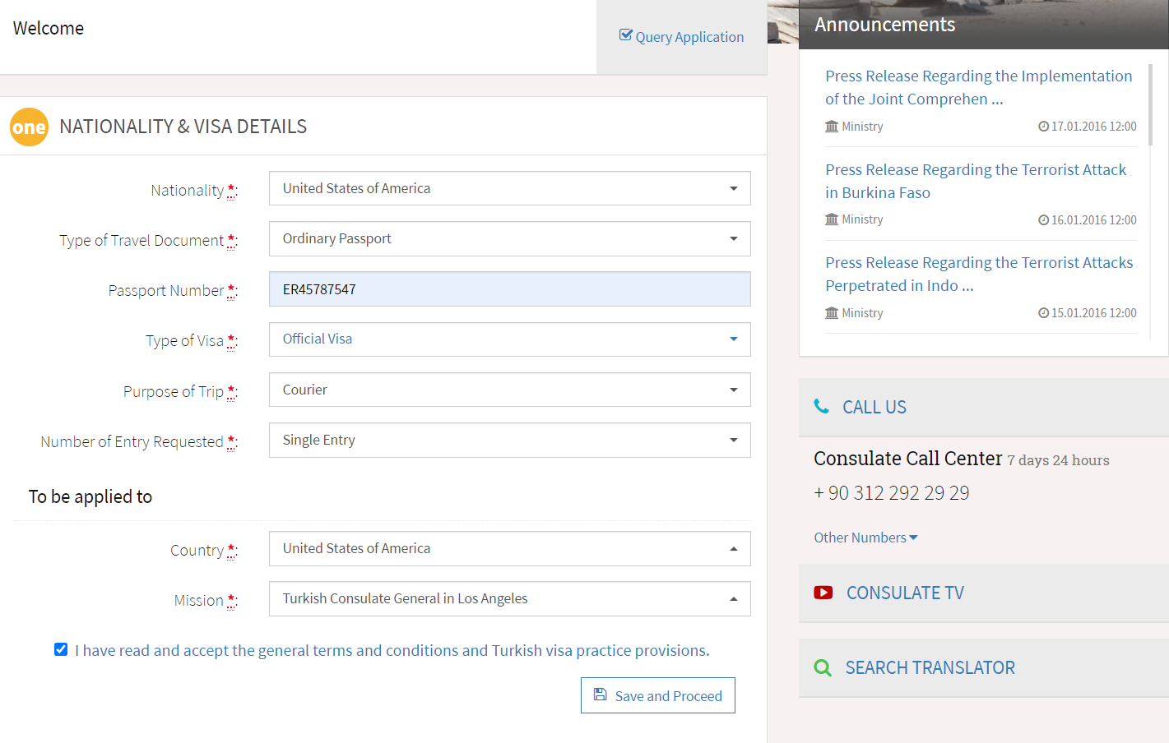Click the phone number + 90 312 292 29 29
This screenshot has width=1169, height=743.
(892, 493)
